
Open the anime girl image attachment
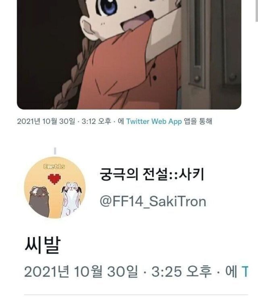(x=129, y=55)
